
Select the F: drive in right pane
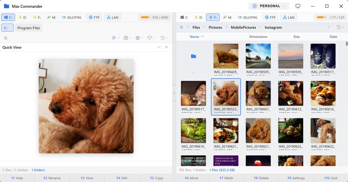[213, 17]
